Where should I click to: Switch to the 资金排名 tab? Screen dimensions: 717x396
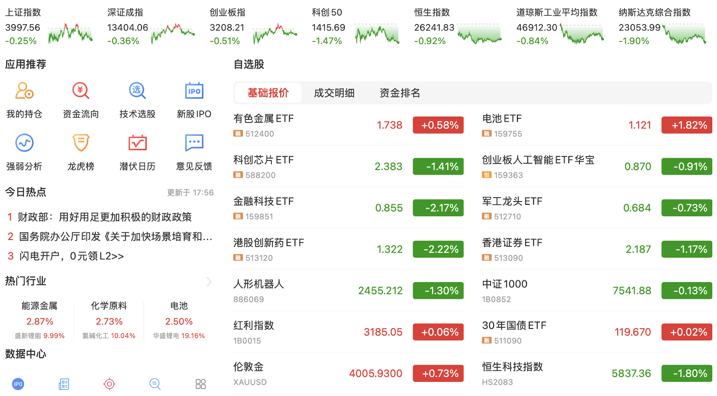coord(400,93)
